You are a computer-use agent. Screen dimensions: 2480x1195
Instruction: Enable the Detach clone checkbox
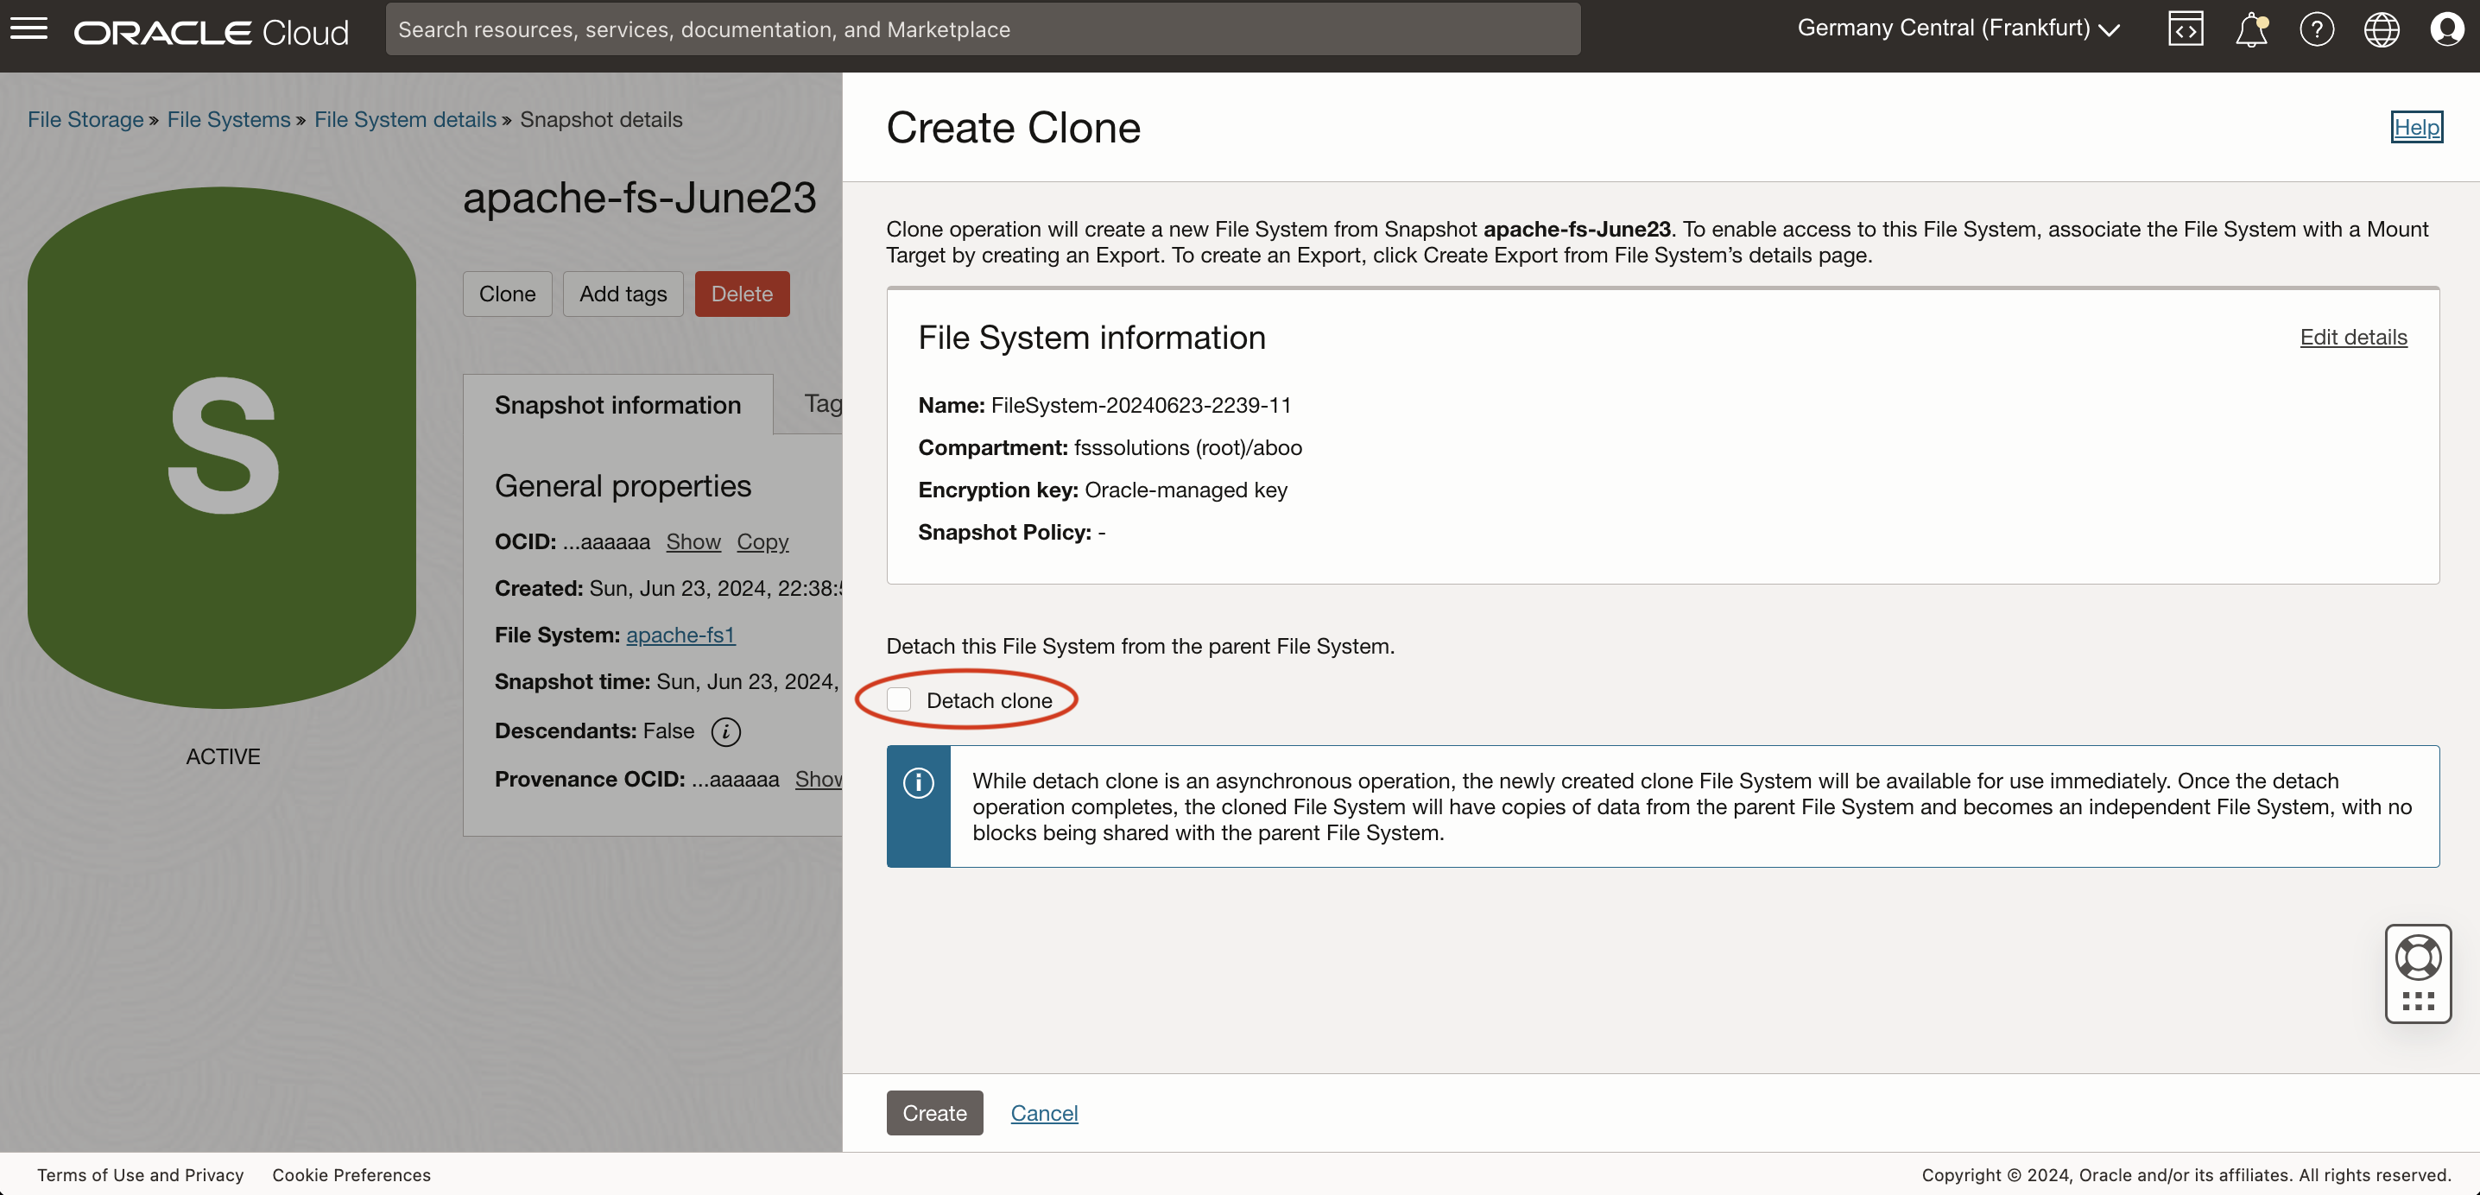[899, 700]
